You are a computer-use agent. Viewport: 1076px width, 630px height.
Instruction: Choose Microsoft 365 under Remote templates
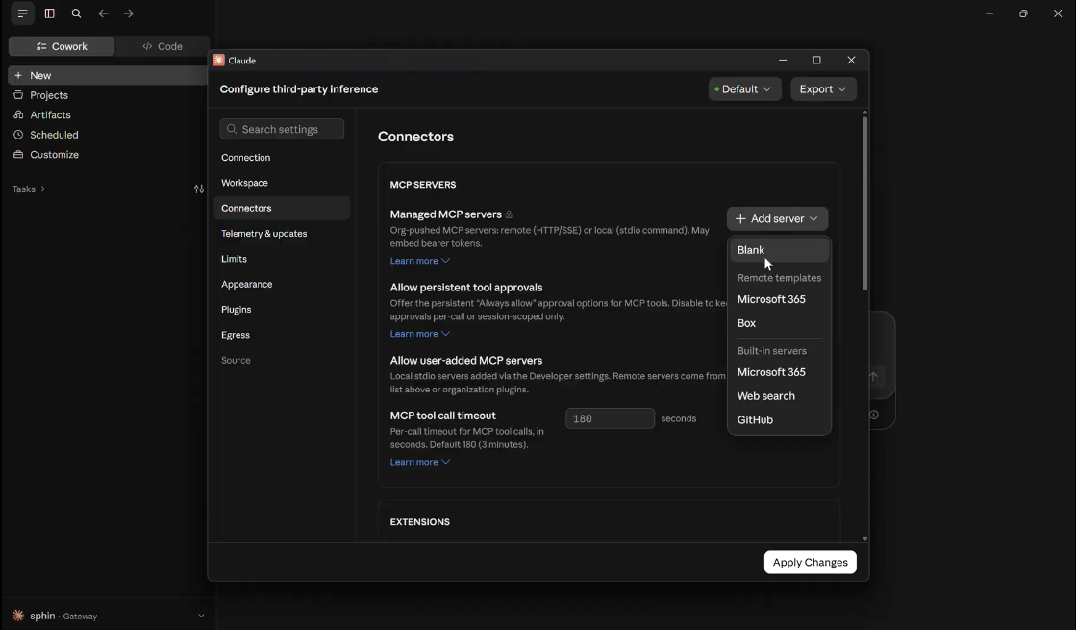coord(779,299)
